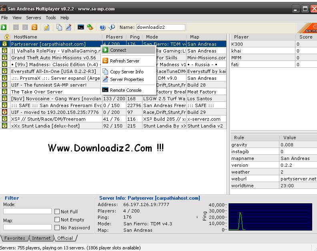Select player K300 in the player list
The width and height of the screenshot is (317, 251).
coord(274,44)
